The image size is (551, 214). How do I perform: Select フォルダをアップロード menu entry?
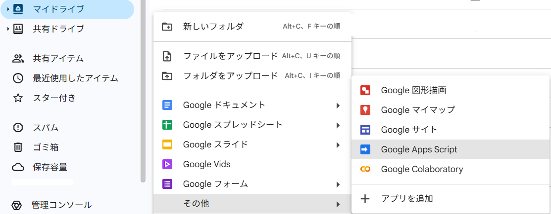point(230,75)
